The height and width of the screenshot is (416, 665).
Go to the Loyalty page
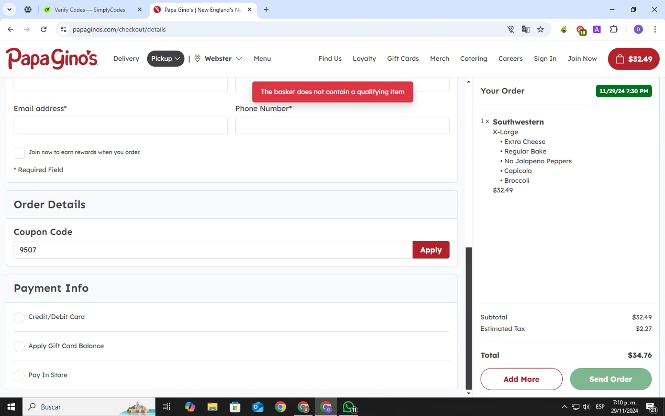point(364,59)
